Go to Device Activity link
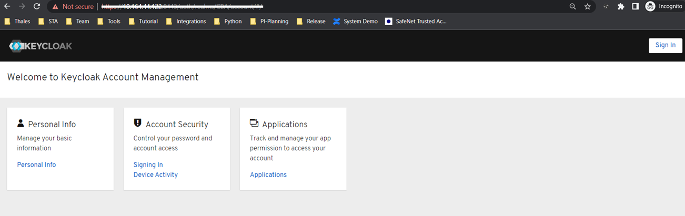The height and width of the screenshot is (216, 685). click(x=155, y=174)
